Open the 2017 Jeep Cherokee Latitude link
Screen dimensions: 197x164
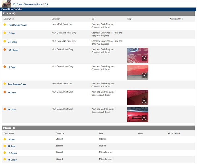[27, 4]
